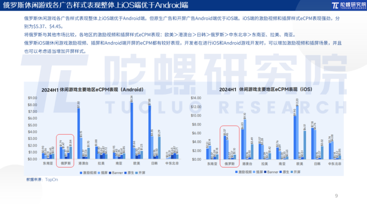
Task: Click 激励视频 legend swatch in Android chart
Action: [81, 173]
